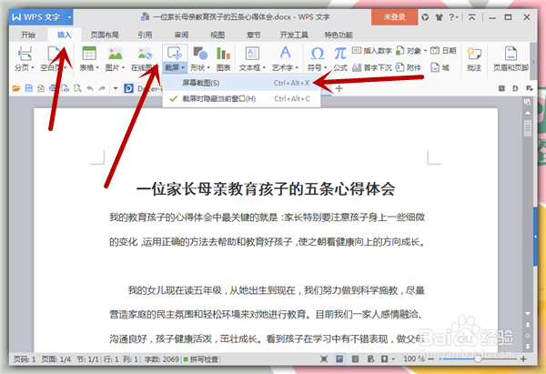Click the 图片 picture icon
This screenshot has width=546, height=374.
116,54
